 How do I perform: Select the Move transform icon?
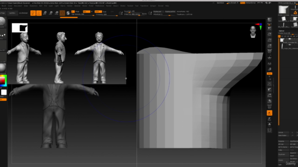[45, 13]
